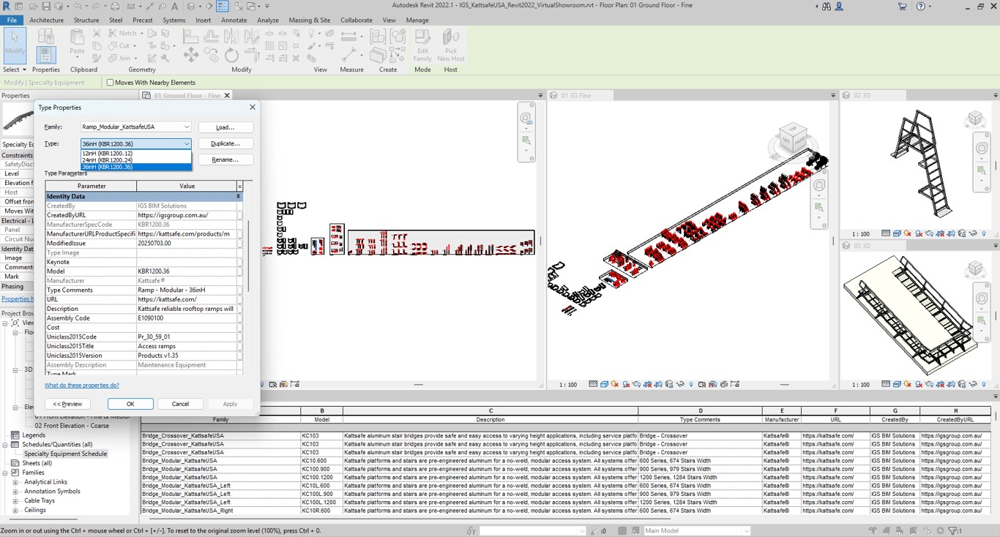Switch to the Collaborate ribbon tab
Viewport: 1000px width, 537px height.
pyautogui.click(x=356, y=20)
